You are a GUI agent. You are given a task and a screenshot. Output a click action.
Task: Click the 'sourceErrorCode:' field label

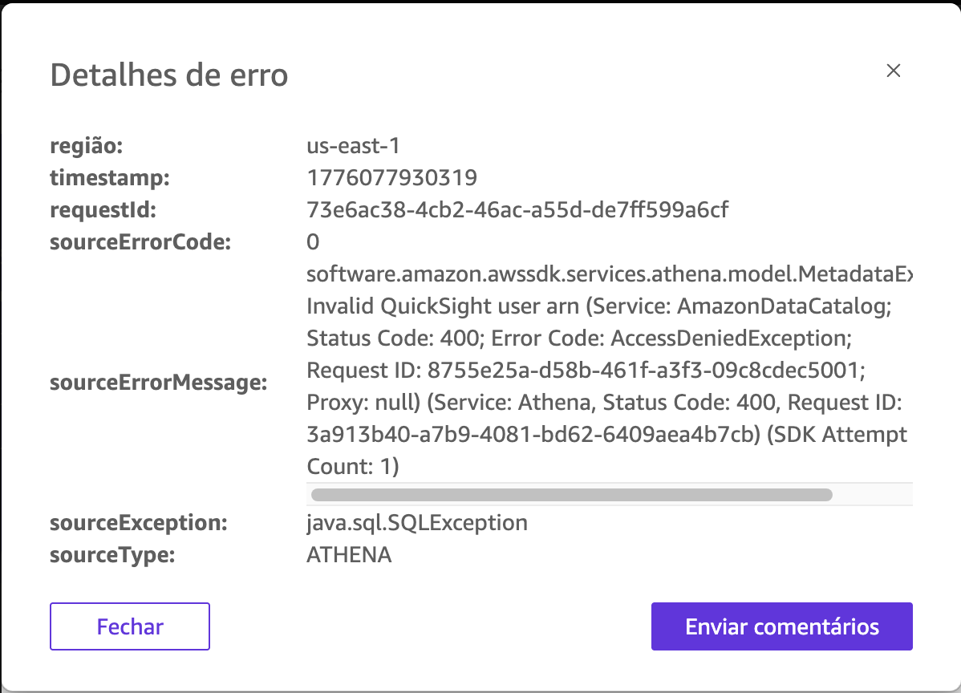click(x=140, y=242)
